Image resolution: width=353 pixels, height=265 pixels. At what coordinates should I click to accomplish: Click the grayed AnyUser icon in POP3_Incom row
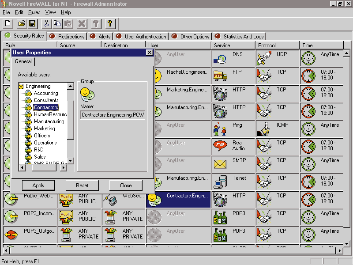pos(154,217)
